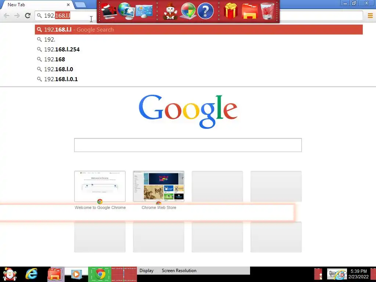This screenshot has height=282, width=376.
Task: Click the browser back arrow
Action: pos(7,15)
